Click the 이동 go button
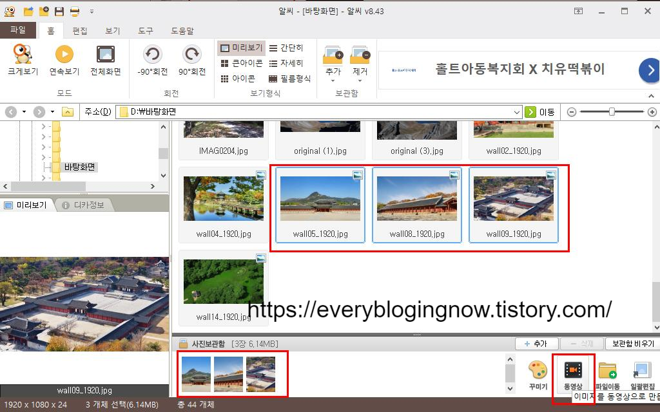660x412 pixels. point(541,112)
